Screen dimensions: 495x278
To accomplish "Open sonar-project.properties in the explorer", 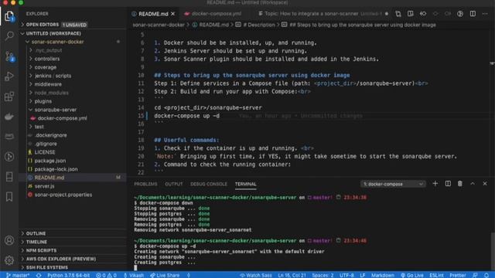I will 73,195.
